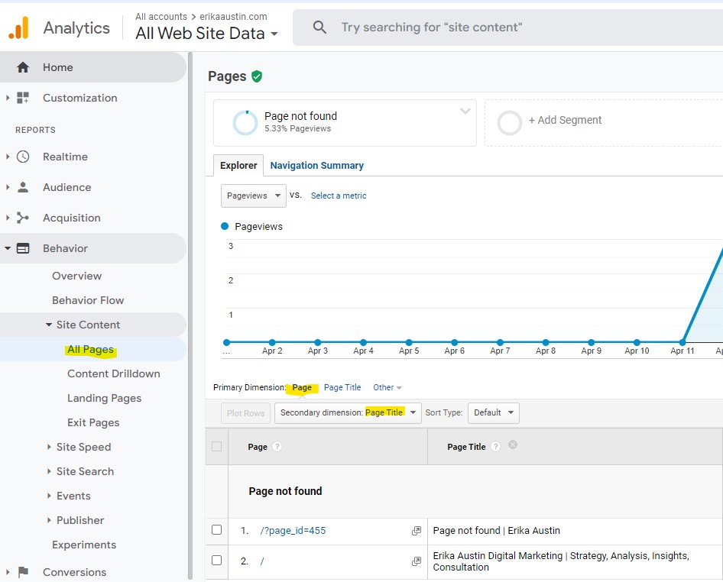The height and width of the screenshot is (582, 723).
Task: Click the help icon beside the Page column header
Action: pyautogui.click(x=277, y=447)
